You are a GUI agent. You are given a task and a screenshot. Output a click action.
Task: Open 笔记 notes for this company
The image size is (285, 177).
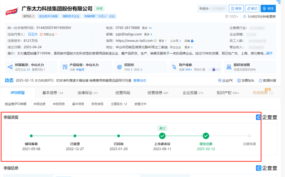252,9
